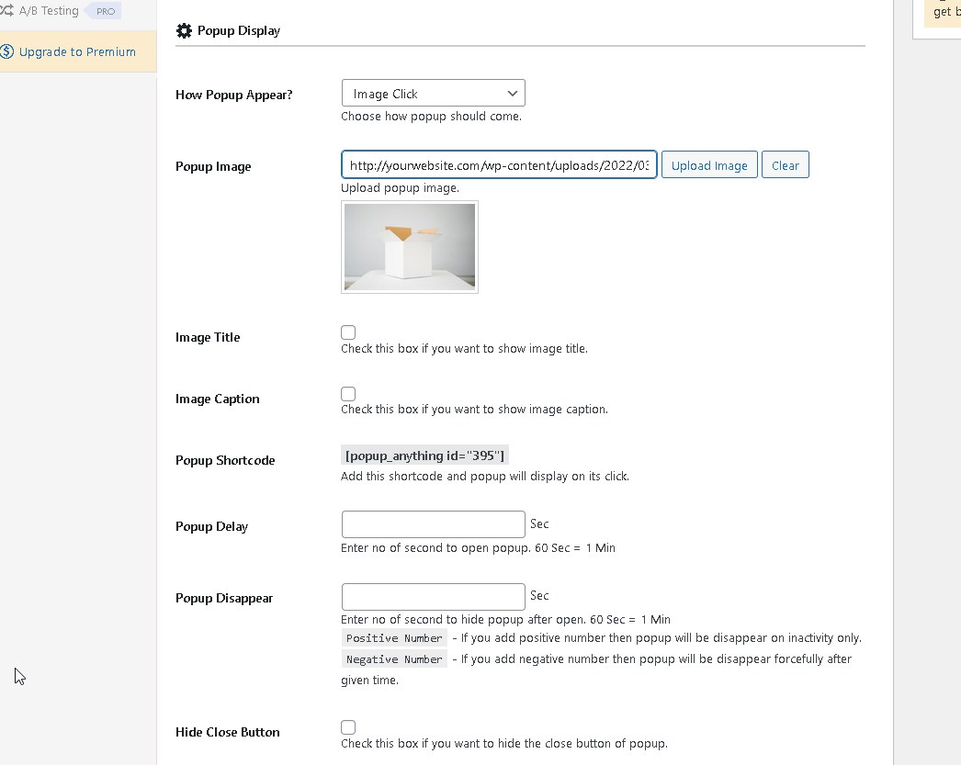Viewport: 961px width, 765px height.
Task: Click the gear icon beside Popup Display
Action: [184, 30]
